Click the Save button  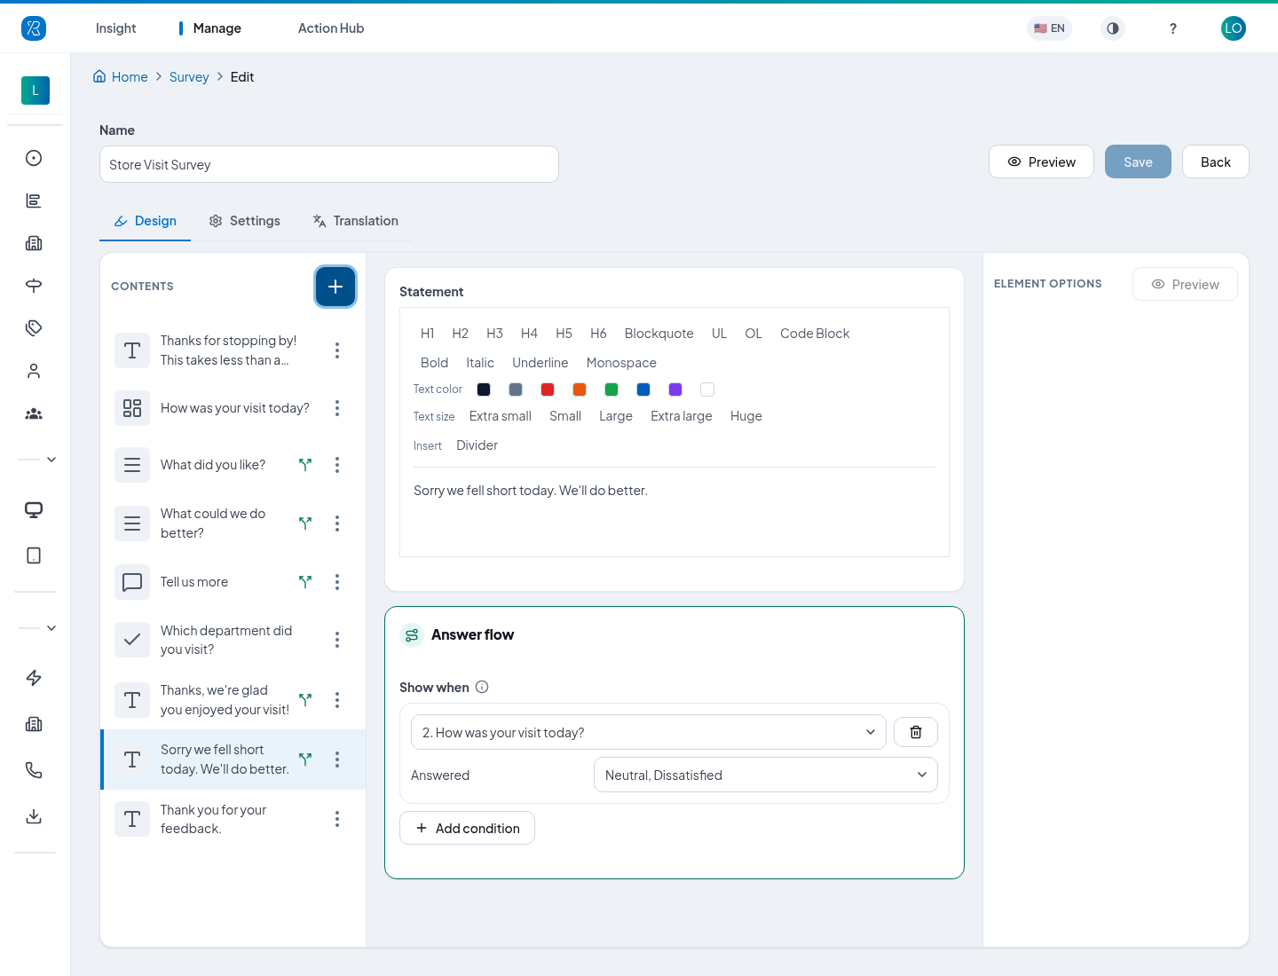(x=1138, y=161)
